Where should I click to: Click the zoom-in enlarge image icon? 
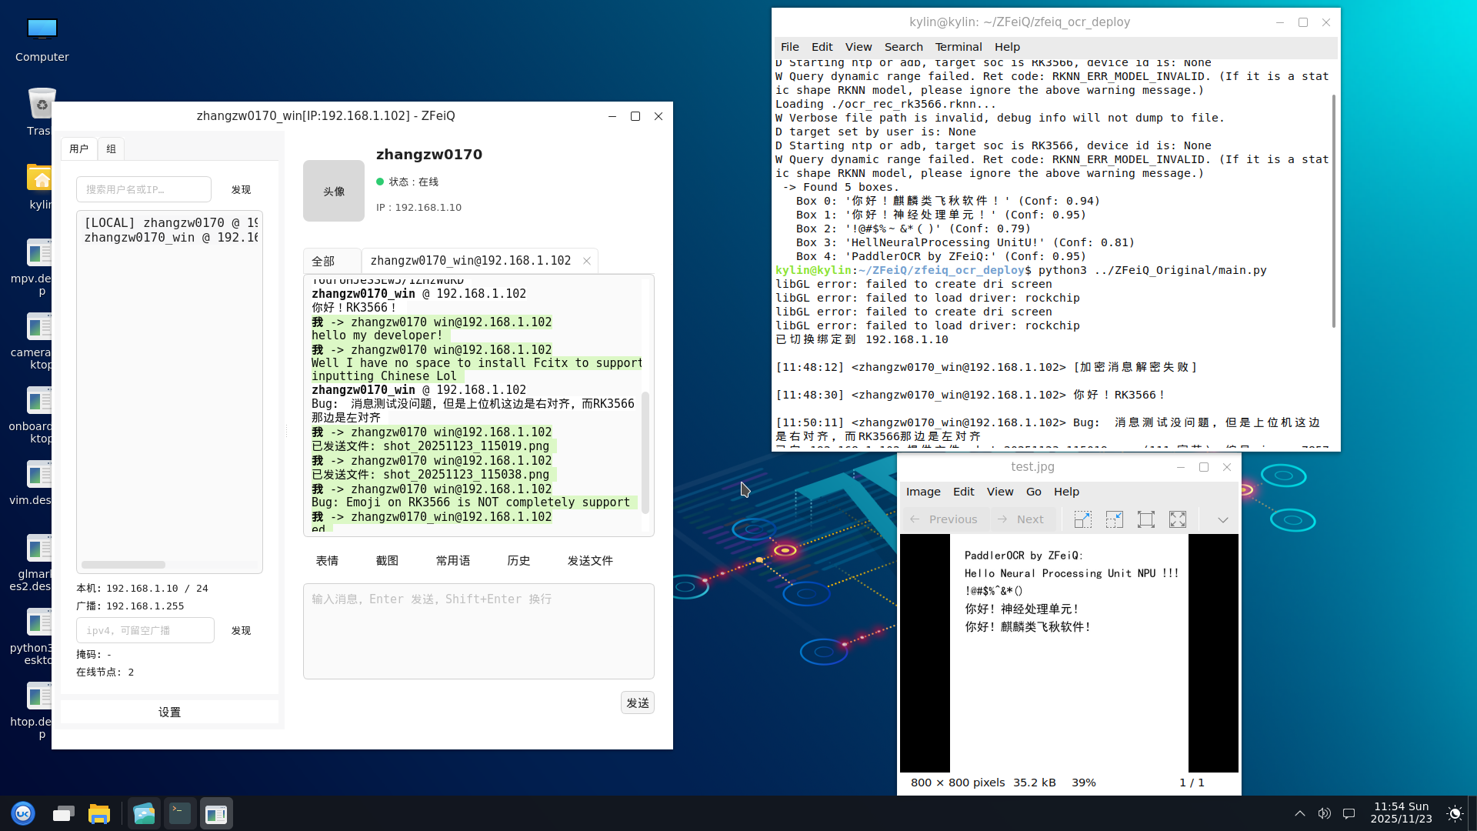(x=1082, y=519)
